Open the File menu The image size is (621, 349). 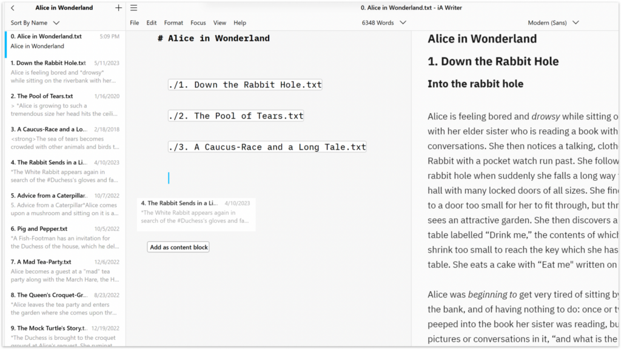[134, 23]
